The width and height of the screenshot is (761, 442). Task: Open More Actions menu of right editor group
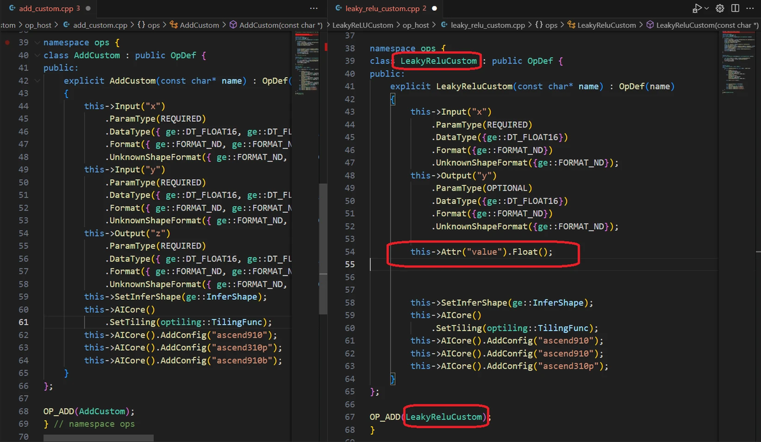[x=750, y=8]
